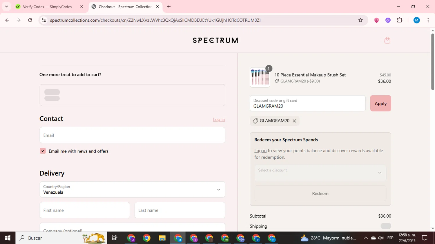This screenshot has width=435, height=244.
Task: Open the uBlock shield extension icon
Action: tap(376, 20)
